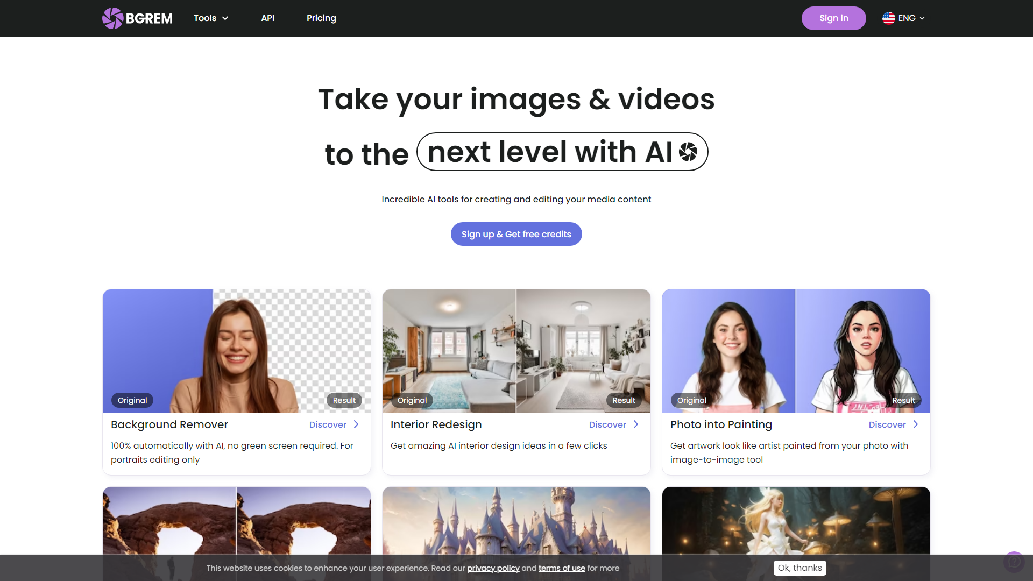The height and width of the screenshot is (581, 1033).
Task: Click the Interior Redesign title
Action: (x=436, y=425)
